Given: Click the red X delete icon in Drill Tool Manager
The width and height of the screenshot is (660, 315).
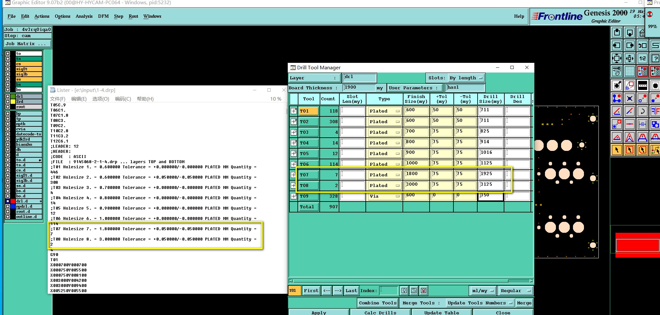Looking at the screenshot, I should click(423, 290).
